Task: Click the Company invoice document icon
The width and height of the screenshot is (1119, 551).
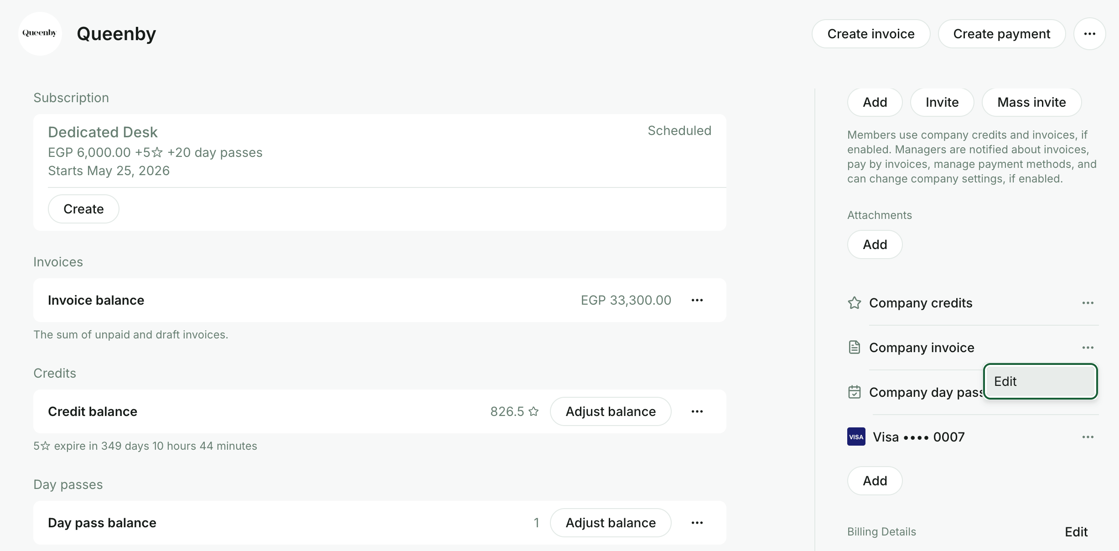Action: 855,348
